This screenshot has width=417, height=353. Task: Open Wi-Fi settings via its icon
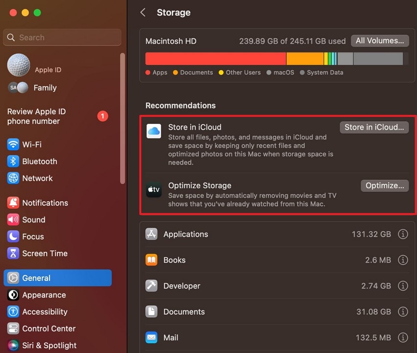click(13, 144)
